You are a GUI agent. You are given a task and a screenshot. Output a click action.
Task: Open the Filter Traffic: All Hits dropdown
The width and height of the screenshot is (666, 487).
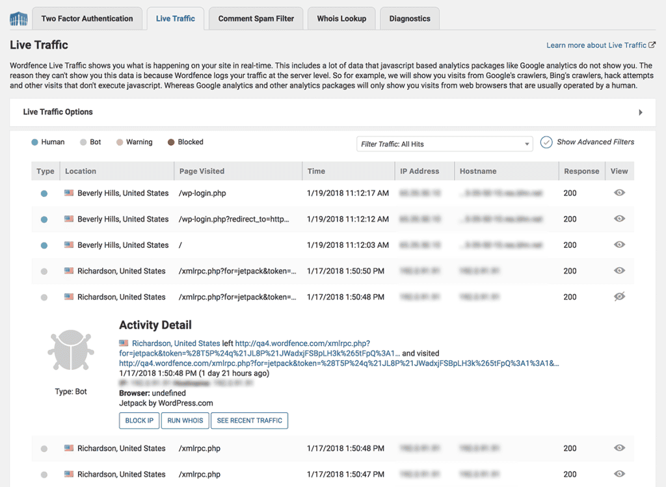coord(444,144)
